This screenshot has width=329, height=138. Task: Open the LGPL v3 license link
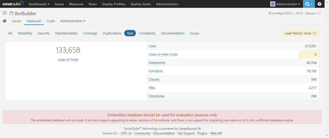pos(126,133)
